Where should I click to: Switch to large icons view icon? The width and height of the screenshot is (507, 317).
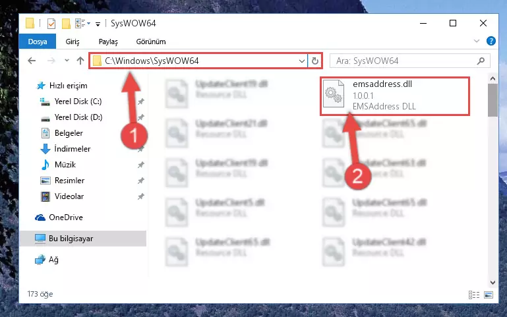coord(489,295)
